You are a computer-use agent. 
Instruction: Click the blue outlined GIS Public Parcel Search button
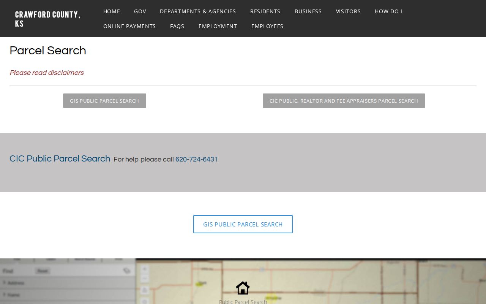(x=243, y=224)
